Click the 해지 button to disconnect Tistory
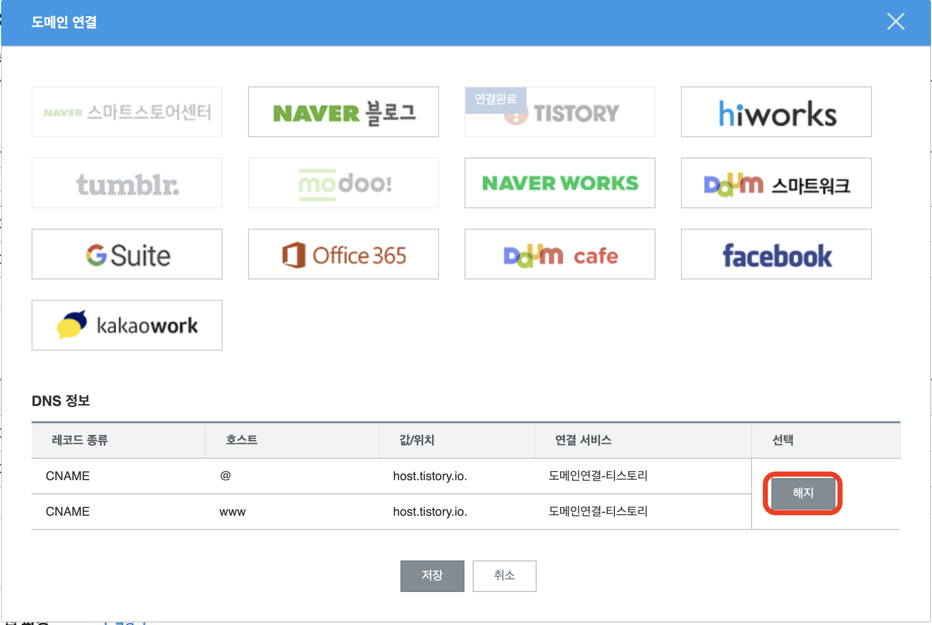 [x=803, y=493]
